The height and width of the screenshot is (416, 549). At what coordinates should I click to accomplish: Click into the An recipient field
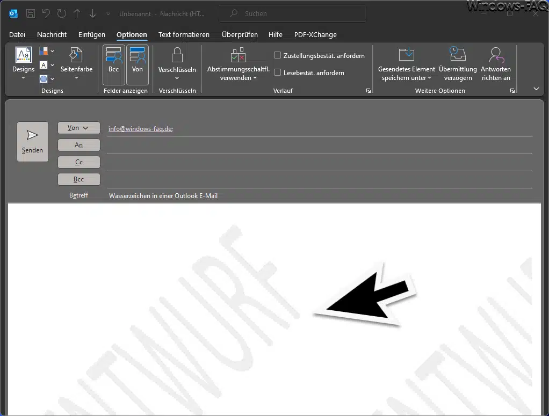319,146
